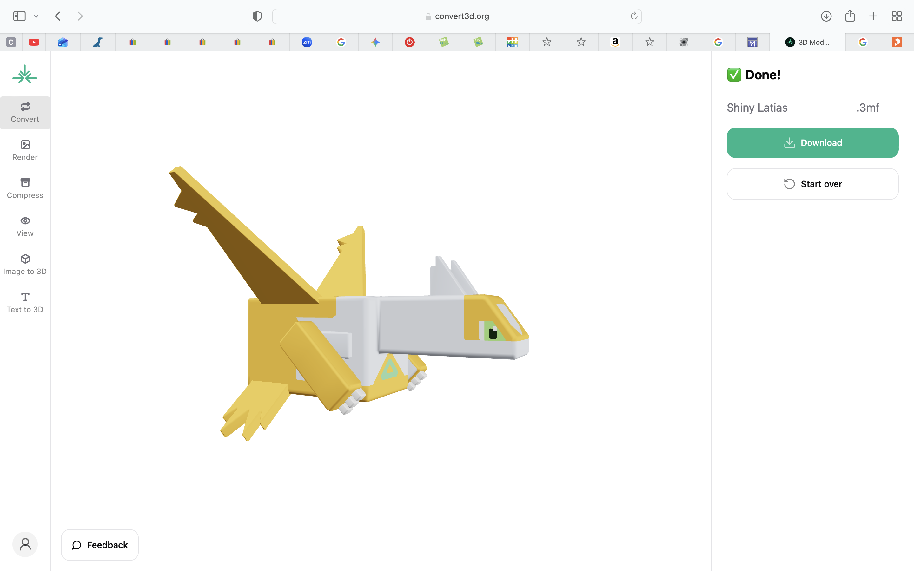Switch to the Amazon tab
The image size is (914, 571).
(615, 42)
